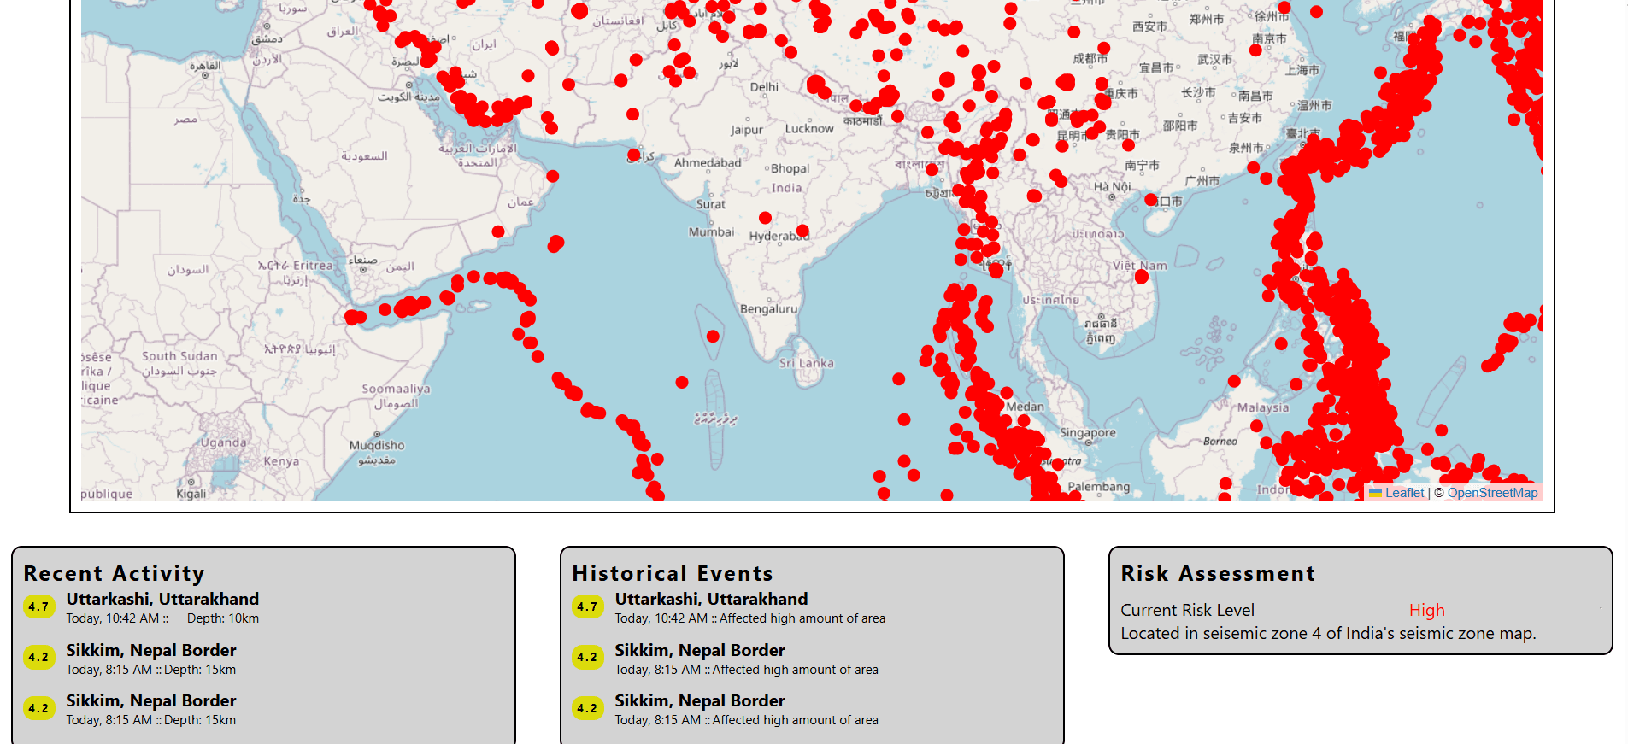Select the earthquake marker southwest of Bengaluru
Image resolution: width=1628 pixels, height=744 pixels.
click(x=713, y=337)
